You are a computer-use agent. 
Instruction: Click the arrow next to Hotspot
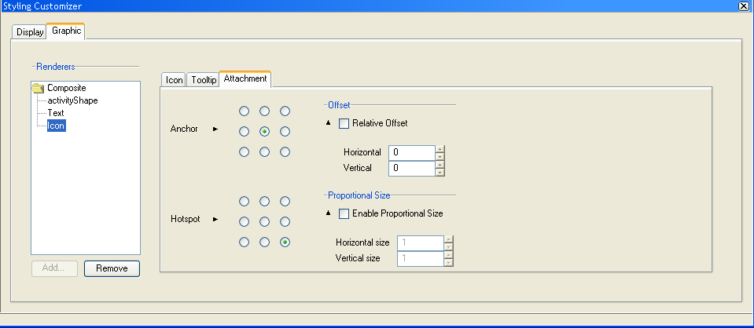(215, 219)
